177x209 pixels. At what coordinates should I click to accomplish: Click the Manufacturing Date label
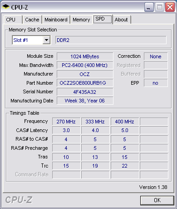click(x=32, y=101)
